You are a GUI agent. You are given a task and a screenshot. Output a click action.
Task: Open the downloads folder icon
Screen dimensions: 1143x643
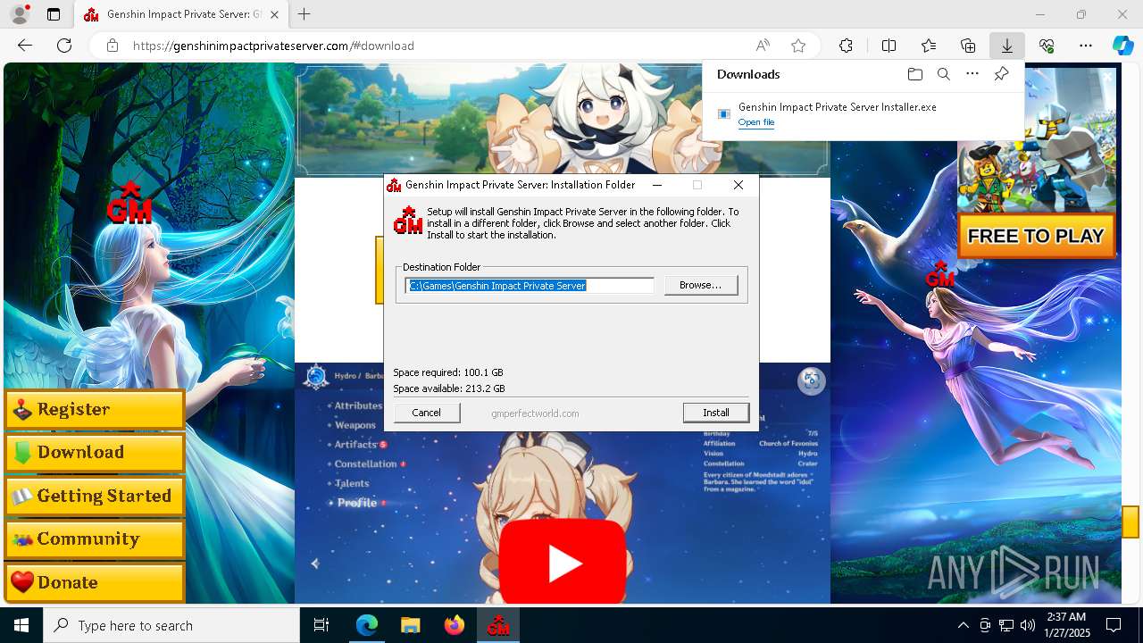click(x=914, y=74)
